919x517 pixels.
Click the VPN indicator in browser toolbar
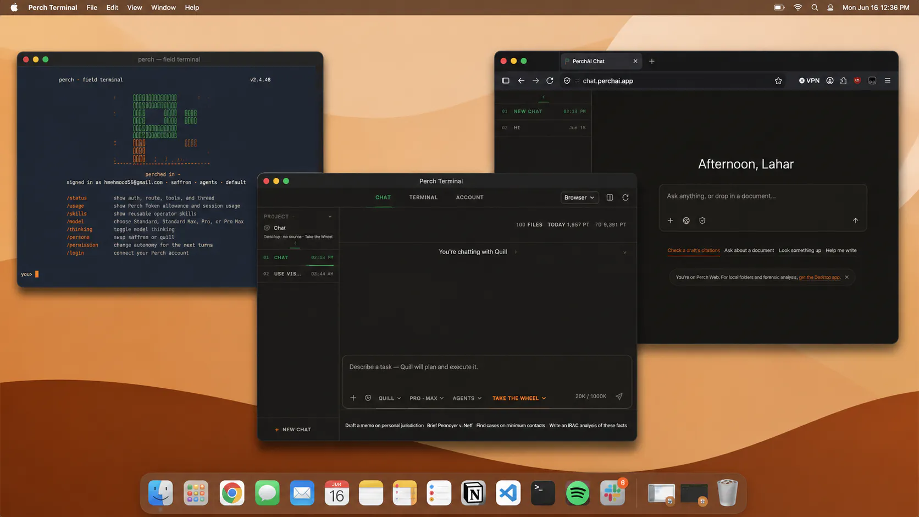pyautogui.click(x=809, y=81)
